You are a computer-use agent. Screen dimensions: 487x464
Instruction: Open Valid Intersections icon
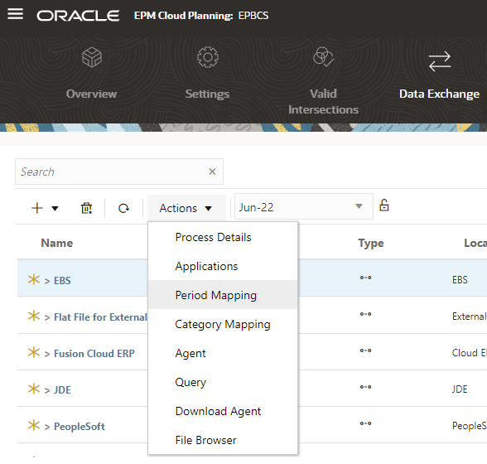point(323,57)
